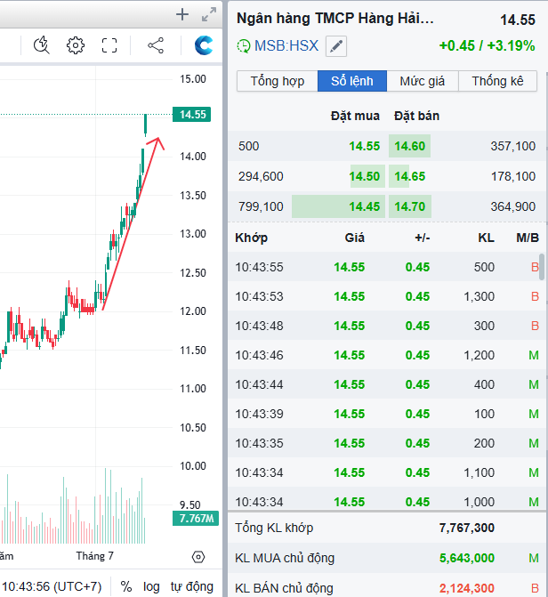
Task: Open the 'Thống kê' tab
Action: (x=497, y=81)
